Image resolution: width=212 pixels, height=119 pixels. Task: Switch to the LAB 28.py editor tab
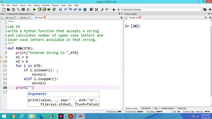click(24, 18)
